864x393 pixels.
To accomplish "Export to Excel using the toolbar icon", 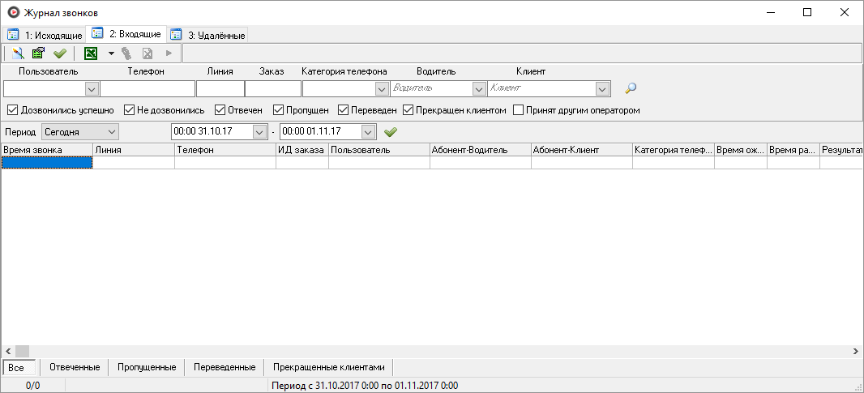I will coord(91,53).
